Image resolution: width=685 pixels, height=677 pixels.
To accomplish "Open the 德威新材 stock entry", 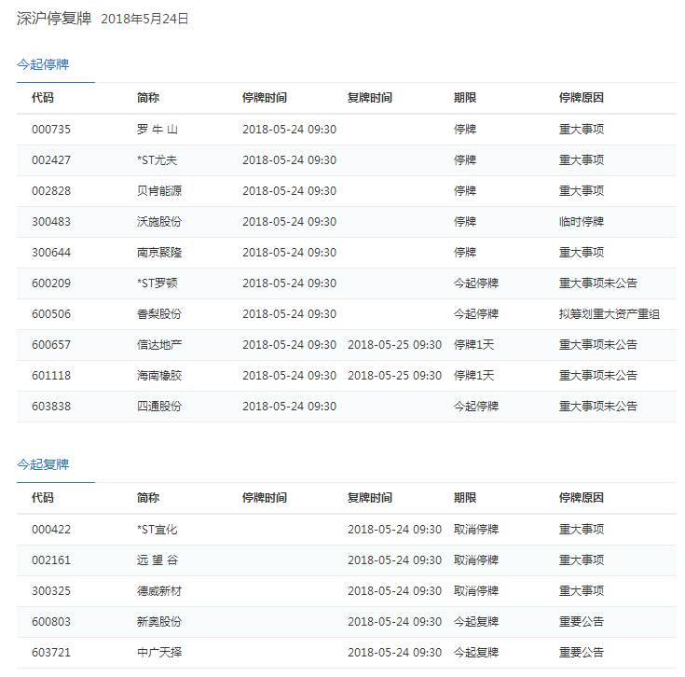I will (158, 591).
